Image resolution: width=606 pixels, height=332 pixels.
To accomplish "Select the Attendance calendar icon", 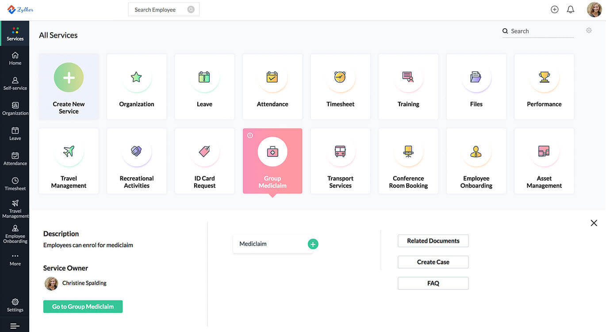I will point(272,77).
